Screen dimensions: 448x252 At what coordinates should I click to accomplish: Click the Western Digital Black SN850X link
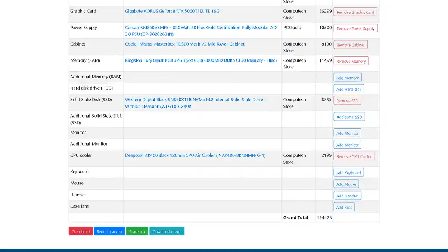click(x=195, y=100)
